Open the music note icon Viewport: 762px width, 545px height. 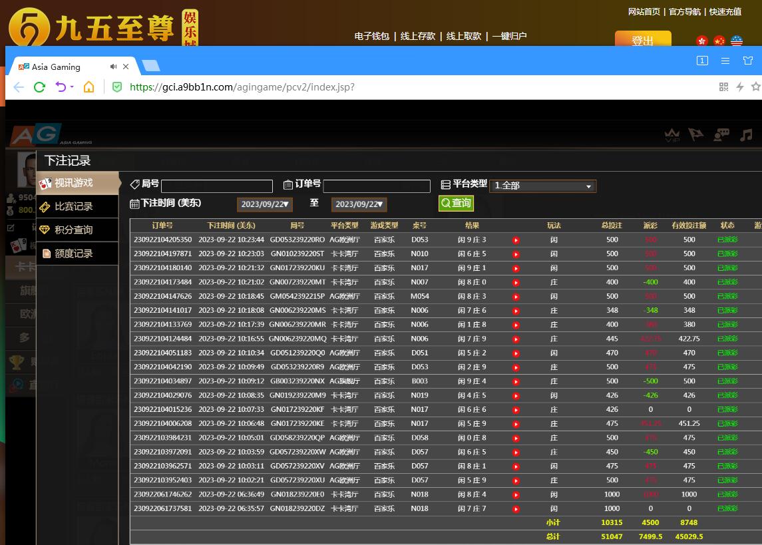(x=746, y=135)
